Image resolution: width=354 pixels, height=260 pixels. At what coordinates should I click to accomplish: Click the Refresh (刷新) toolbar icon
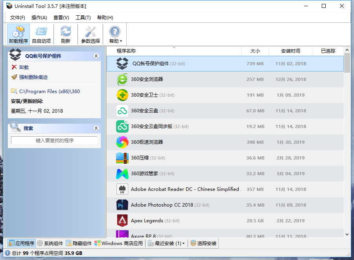coord(66,34)
